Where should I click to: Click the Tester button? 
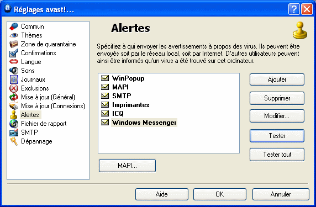click(x=277, y=136)
